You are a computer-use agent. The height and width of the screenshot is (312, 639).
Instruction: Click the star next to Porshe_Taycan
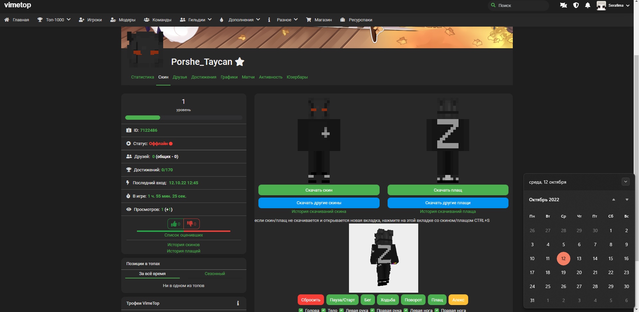(x=239, y=62)
